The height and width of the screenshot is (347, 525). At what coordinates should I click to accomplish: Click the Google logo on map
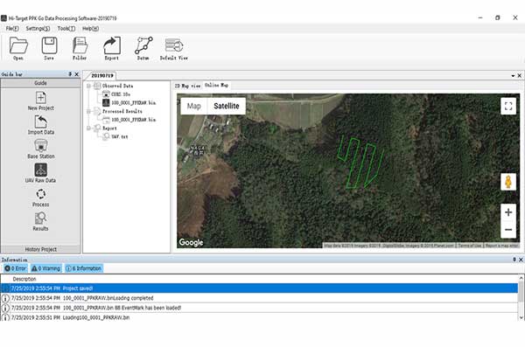coord(191,242)
